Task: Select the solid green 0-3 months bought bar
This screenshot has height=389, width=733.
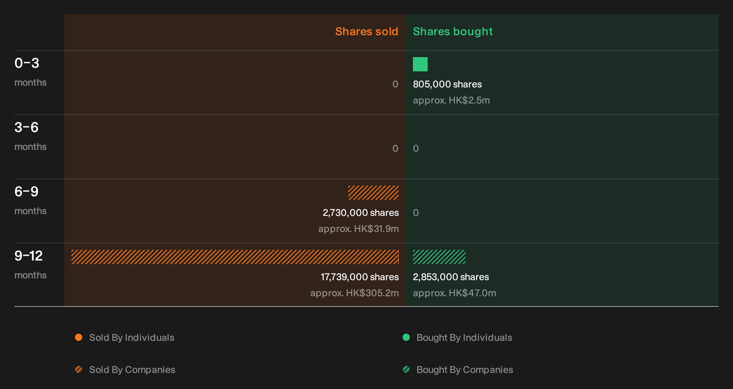Action: [x=420, y=64]
